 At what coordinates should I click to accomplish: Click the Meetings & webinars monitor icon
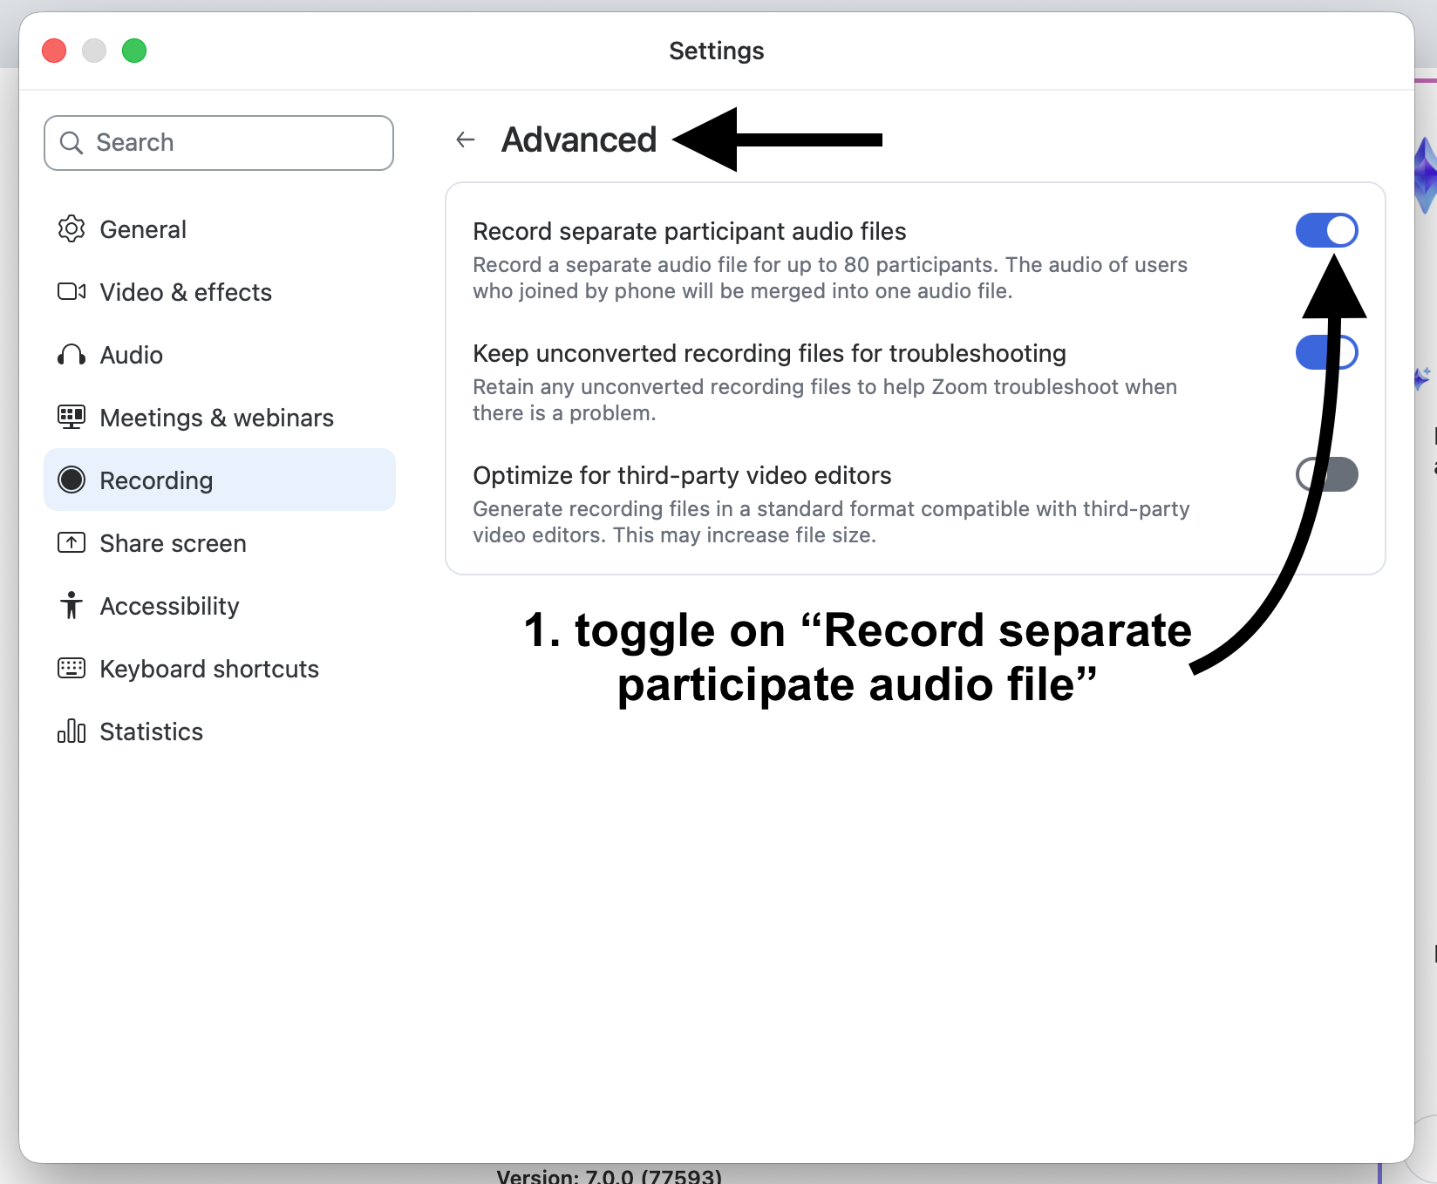click(72, 418)
